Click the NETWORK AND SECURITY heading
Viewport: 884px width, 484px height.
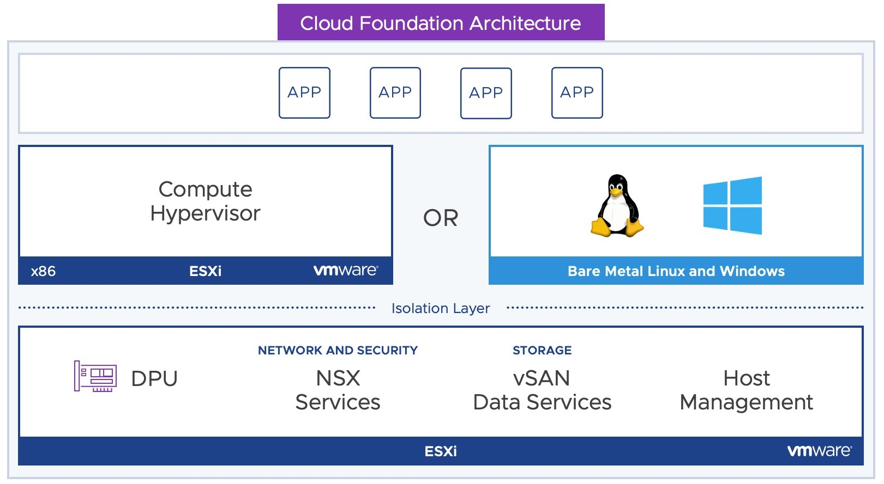(338, 351)
